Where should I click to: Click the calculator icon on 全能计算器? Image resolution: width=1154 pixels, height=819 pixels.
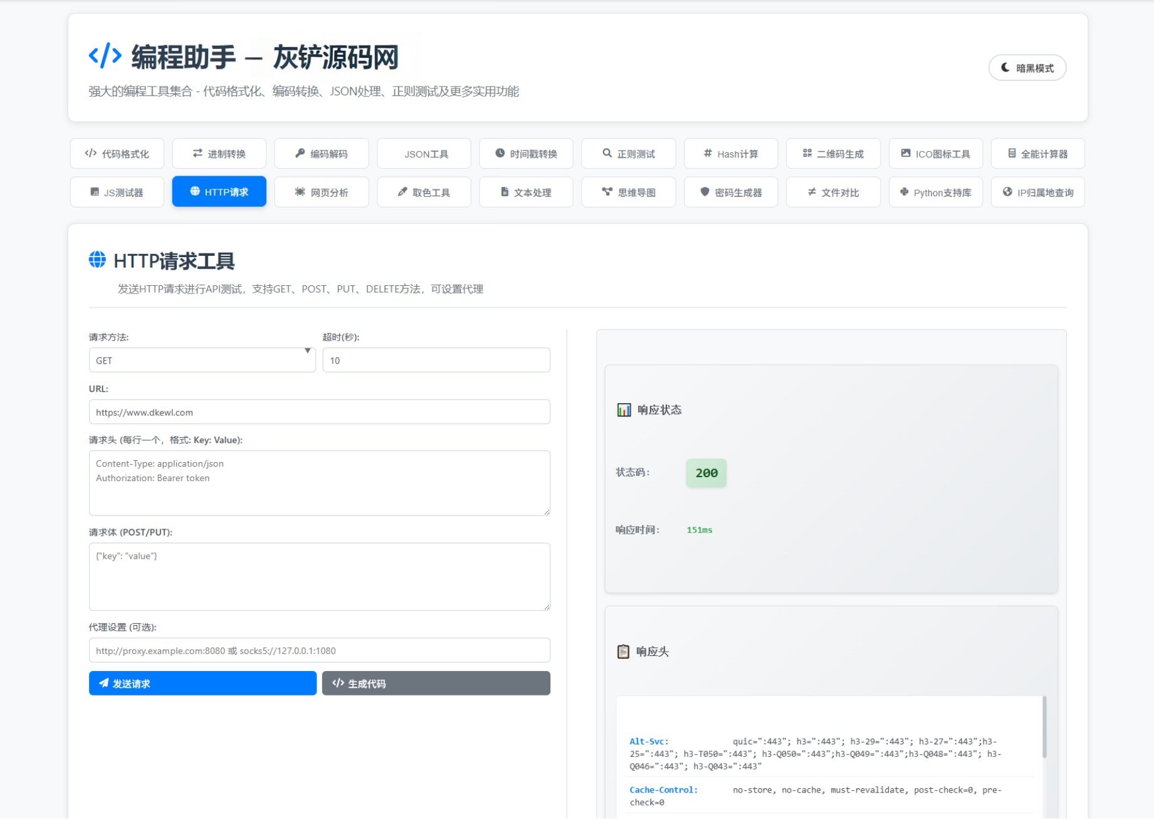pos(1012,153)
